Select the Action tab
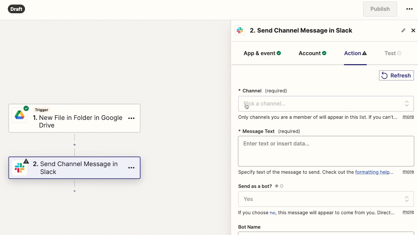 click(355, 53)
